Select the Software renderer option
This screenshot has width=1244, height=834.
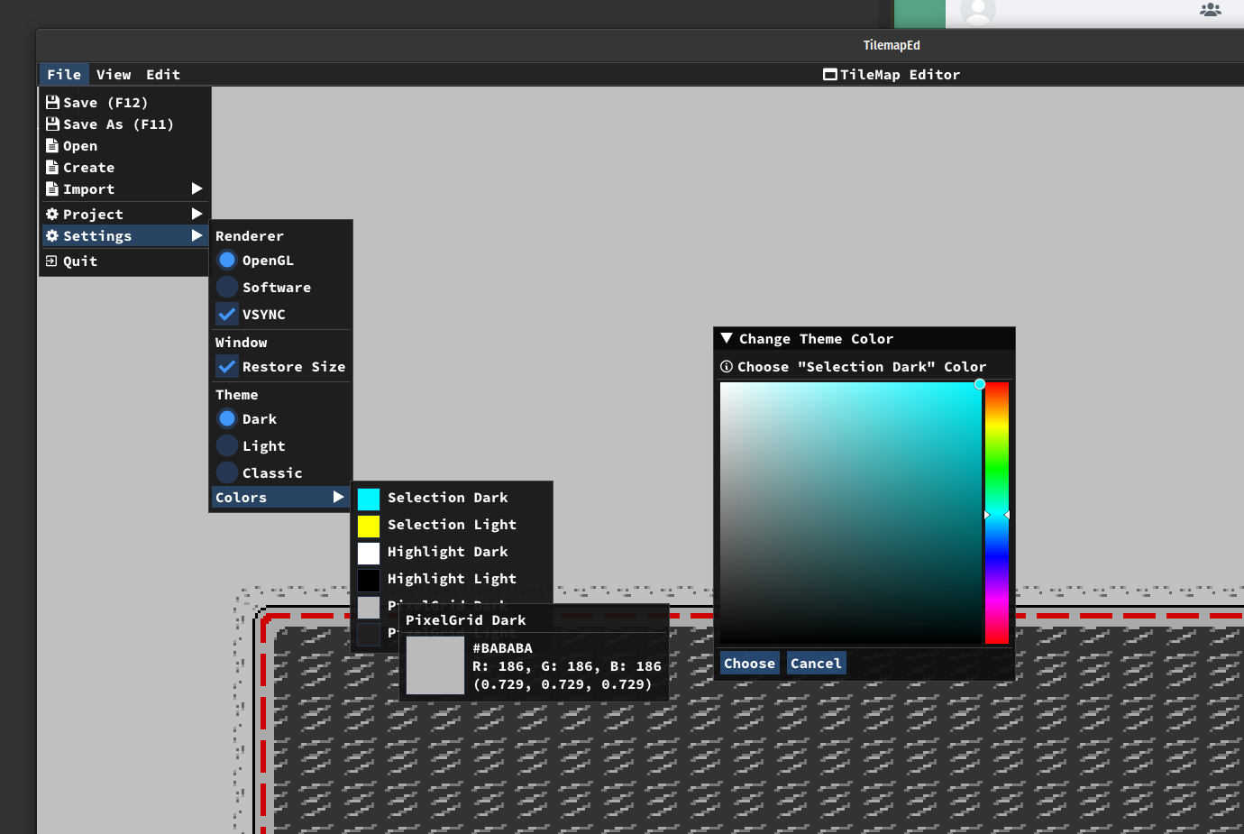227,287
